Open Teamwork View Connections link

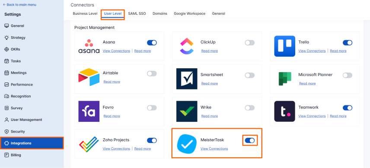(x=312, y=116)
